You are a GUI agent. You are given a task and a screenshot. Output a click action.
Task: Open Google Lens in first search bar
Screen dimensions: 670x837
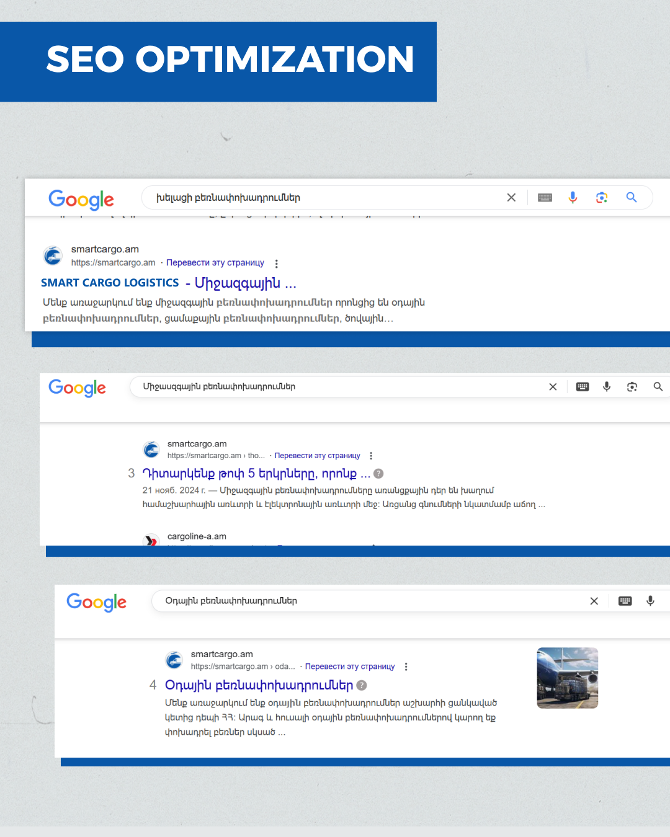(x=602, y=197)
